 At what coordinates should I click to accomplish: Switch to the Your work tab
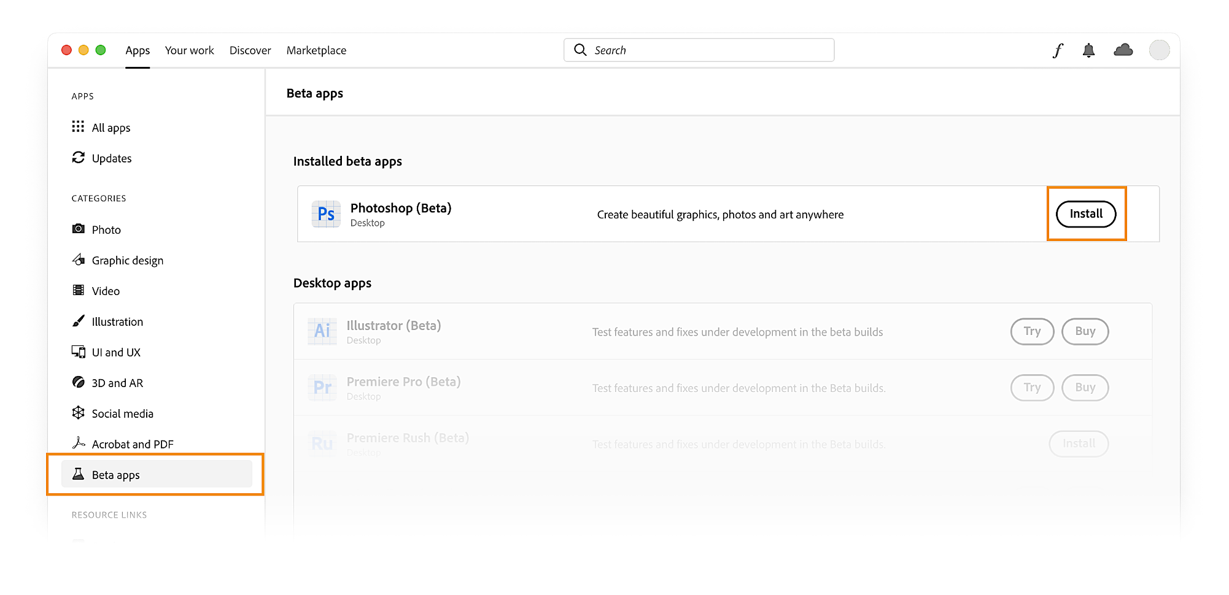point(189,50)
